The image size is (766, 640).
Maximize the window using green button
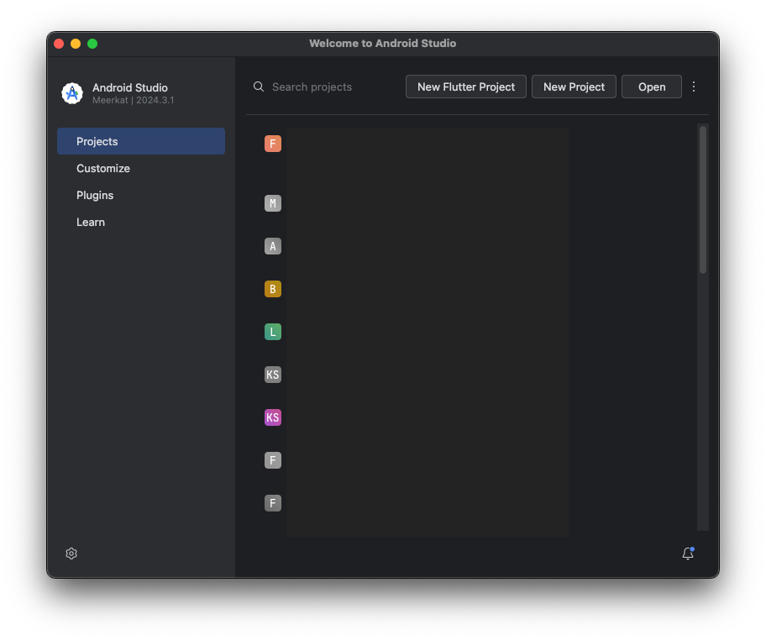pos(92,44)
